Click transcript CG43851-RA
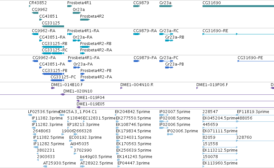Image resolution: width=274 pixels, height=168 pixels. (x=41, y=40)
